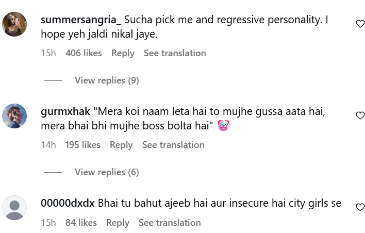Screen dimensions: 365x233
Task: See translation of gurmxhak comment
Action: coord(173,145)
